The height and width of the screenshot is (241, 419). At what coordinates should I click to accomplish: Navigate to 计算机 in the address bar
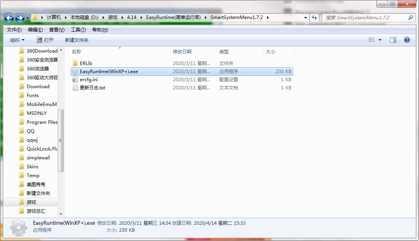(54, 17)
